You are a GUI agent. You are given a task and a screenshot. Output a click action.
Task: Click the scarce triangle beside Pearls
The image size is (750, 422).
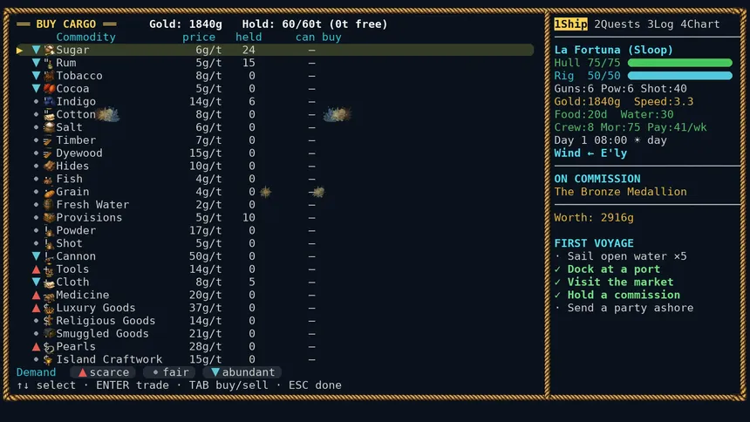36,347
